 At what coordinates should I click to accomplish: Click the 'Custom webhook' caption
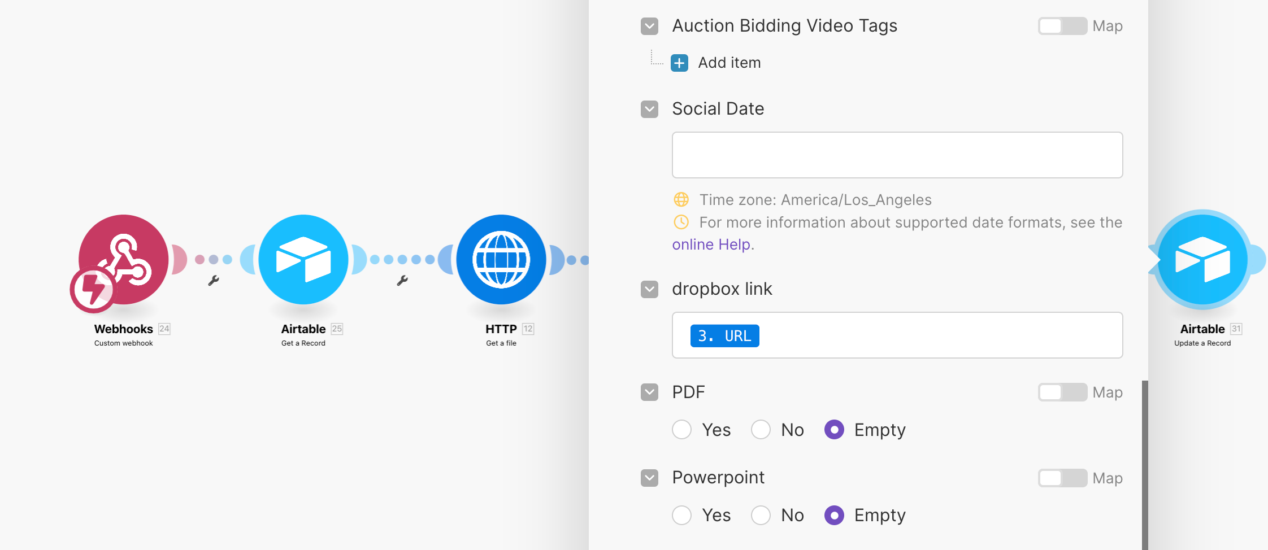(123, 343)
